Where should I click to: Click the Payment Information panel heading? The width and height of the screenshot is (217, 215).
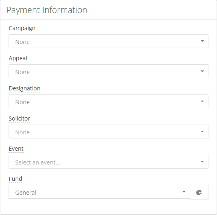point(47,10)
